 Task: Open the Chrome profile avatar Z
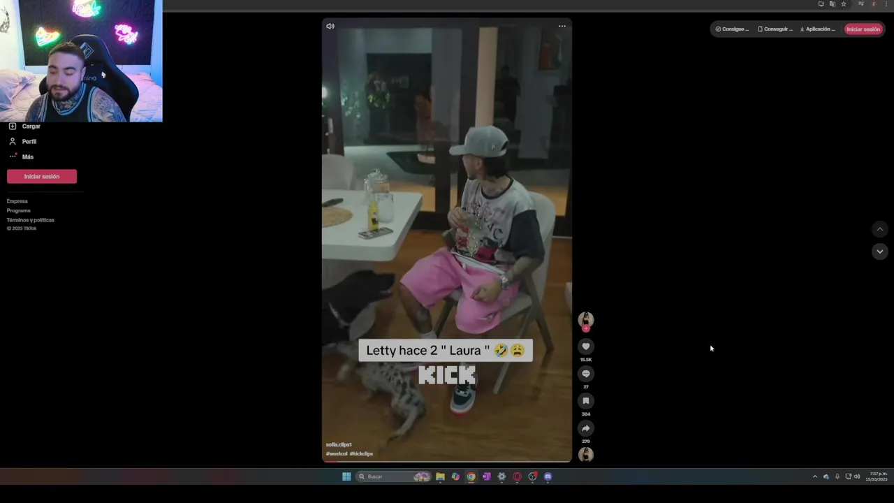873,3
